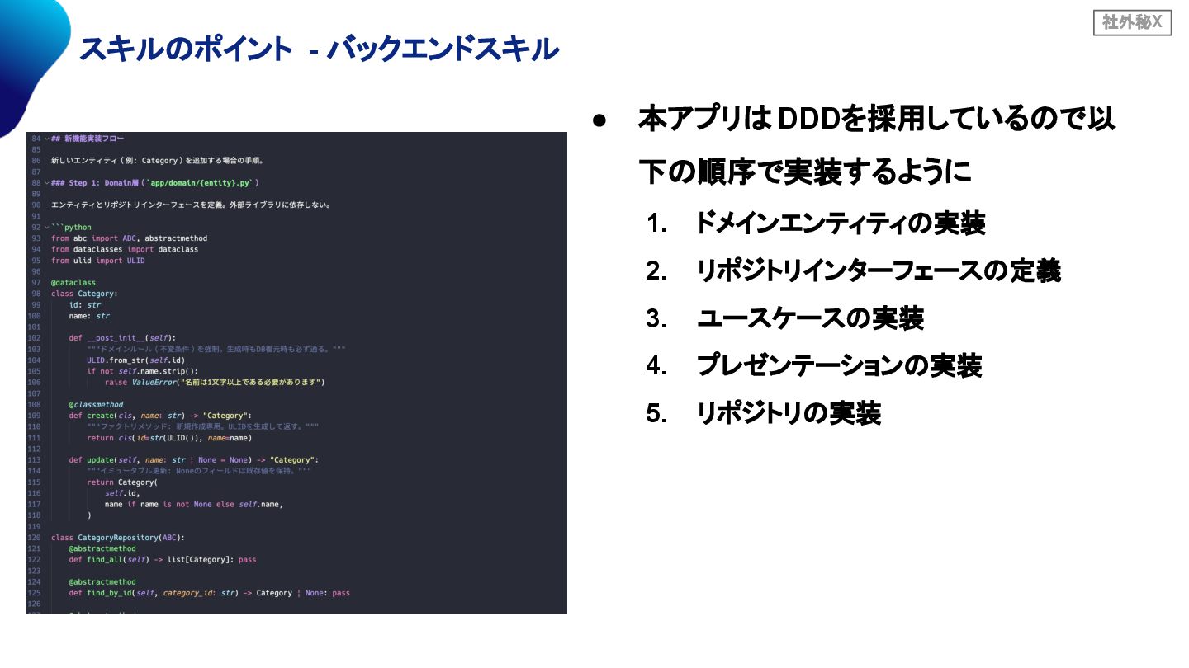The image size is (1189, 668).
Task: Click the id: str field line
Action: pos(85,305)
